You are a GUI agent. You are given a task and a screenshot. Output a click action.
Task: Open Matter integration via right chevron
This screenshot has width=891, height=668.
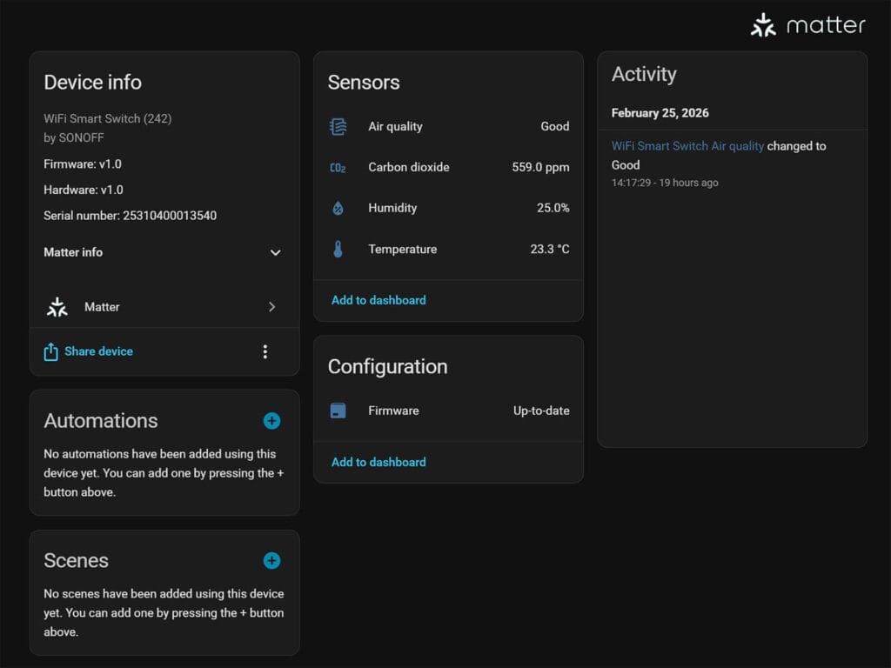click(271, 307)
